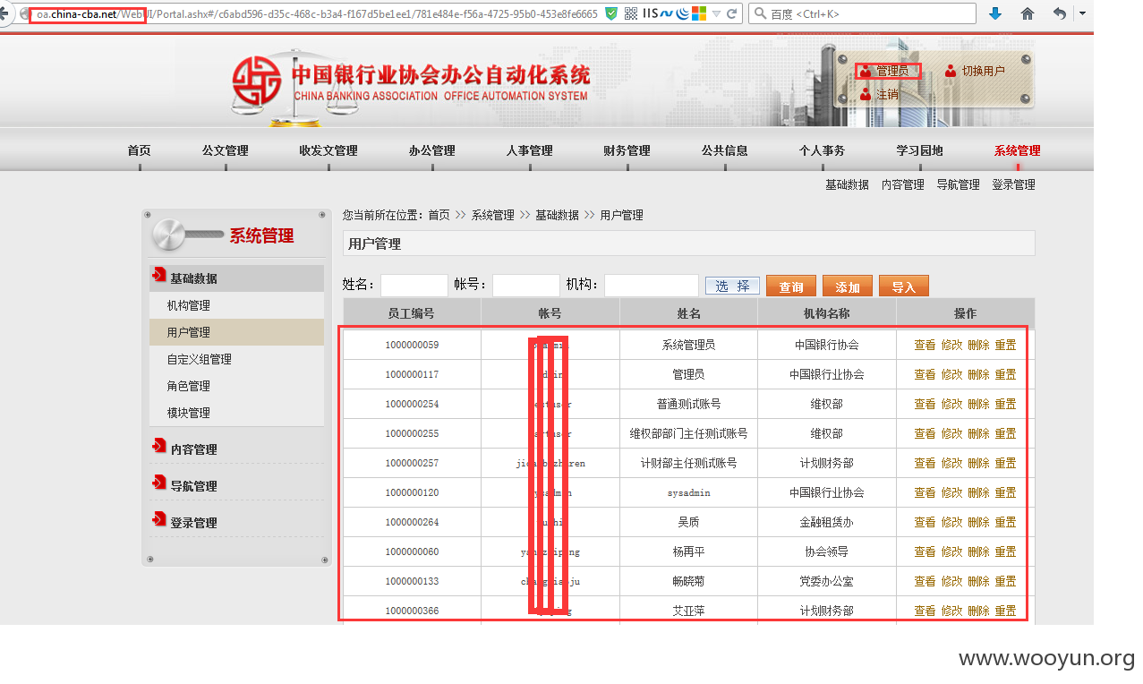Open the 学习园地 menu
The image size is (1143, 684).
[x=919, y=150]
